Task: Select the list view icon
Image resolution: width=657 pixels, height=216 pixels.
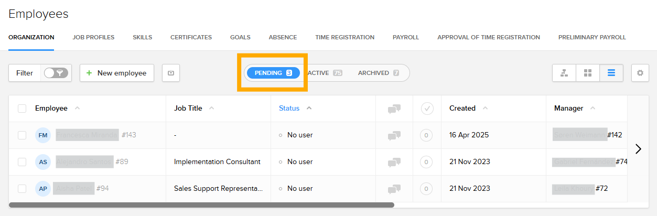Action: (x=611, y=73)
